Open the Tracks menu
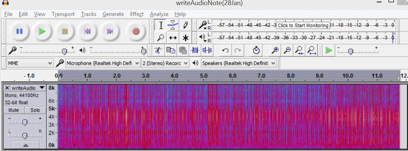 (88, 14)
